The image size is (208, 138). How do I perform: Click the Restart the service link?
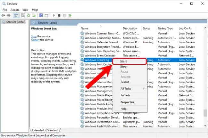tap(35, 40)
